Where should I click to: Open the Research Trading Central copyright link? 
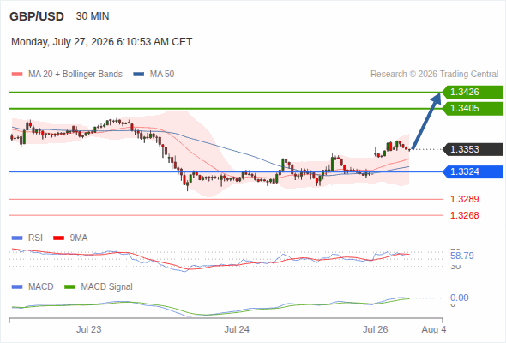point(434,75)
